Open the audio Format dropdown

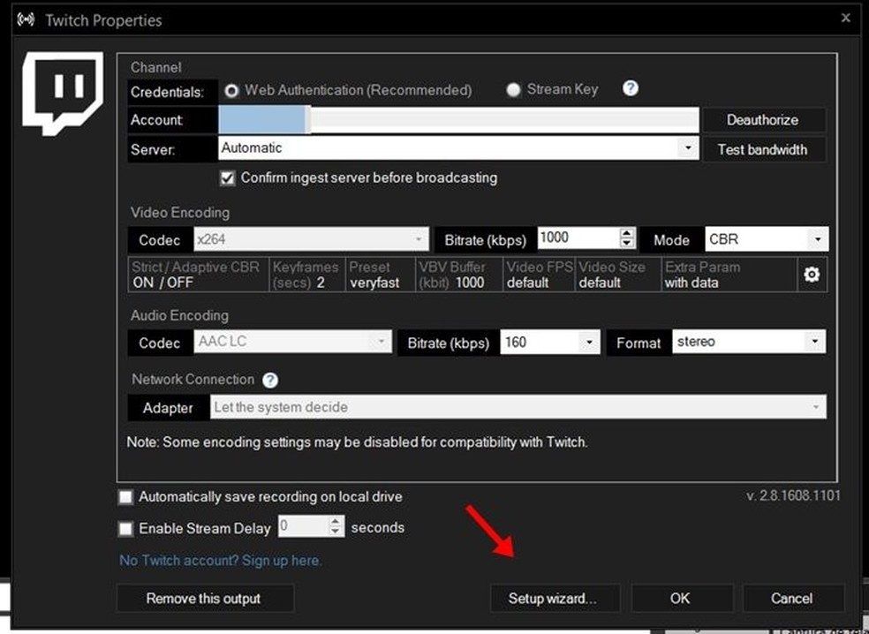[817, 342]
